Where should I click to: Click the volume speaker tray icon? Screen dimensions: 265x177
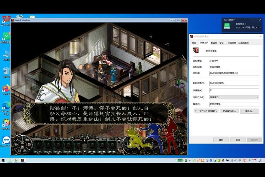[x=236, y=160]
